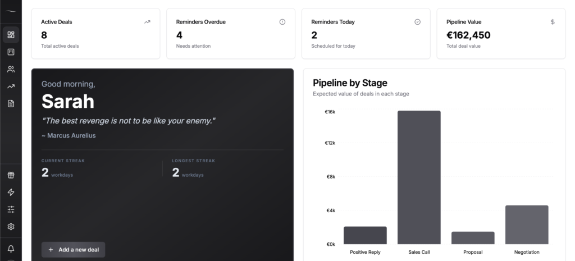Click the lightning bolt icon in sidebar

point(11,193)
